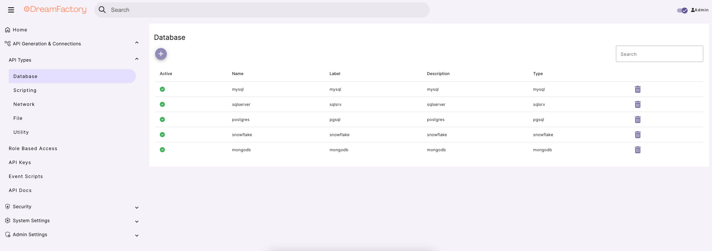Screen dimensions: 712x251
Task: Click the DreamFactory logo
Action: click(x=55, y=10)
